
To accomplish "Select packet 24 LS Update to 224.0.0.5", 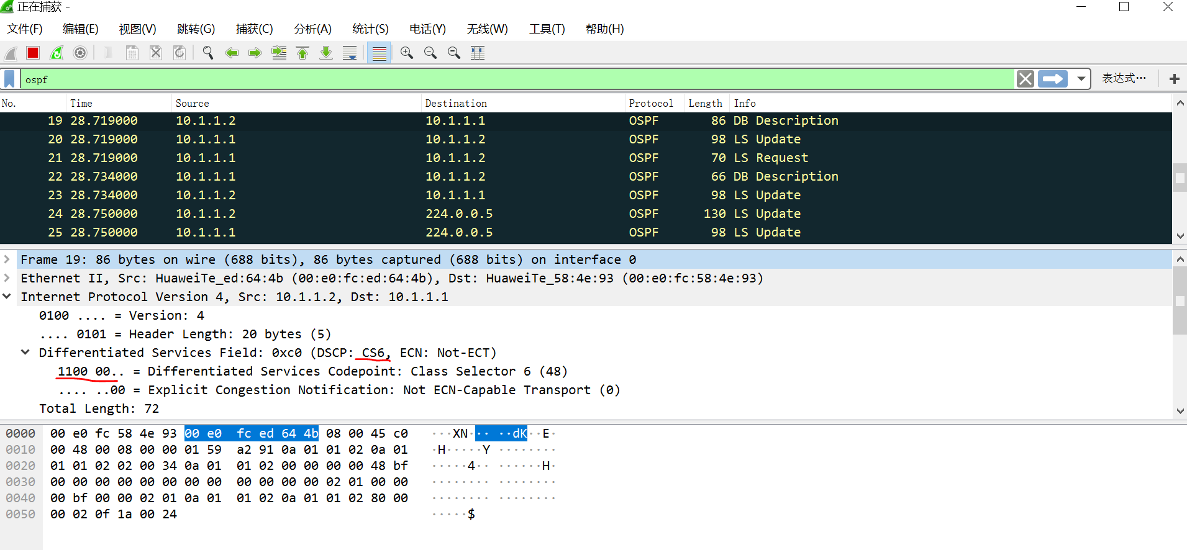I will coord(586,214).
